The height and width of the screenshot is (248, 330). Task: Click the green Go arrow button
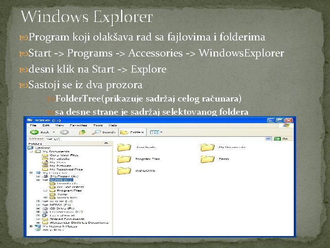[278, 139]
